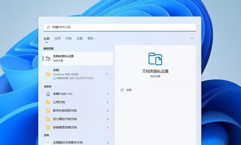
Task: Open the three-dots options menu
Action: (x=192, y=38)
